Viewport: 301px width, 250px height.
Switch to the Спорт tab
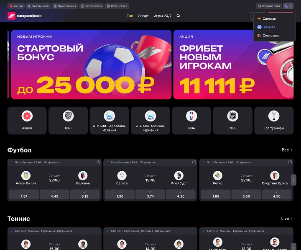[143, 16]
